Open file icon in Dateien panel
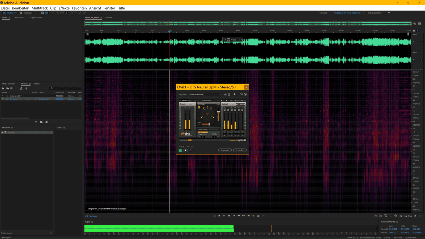 [3, 88]
